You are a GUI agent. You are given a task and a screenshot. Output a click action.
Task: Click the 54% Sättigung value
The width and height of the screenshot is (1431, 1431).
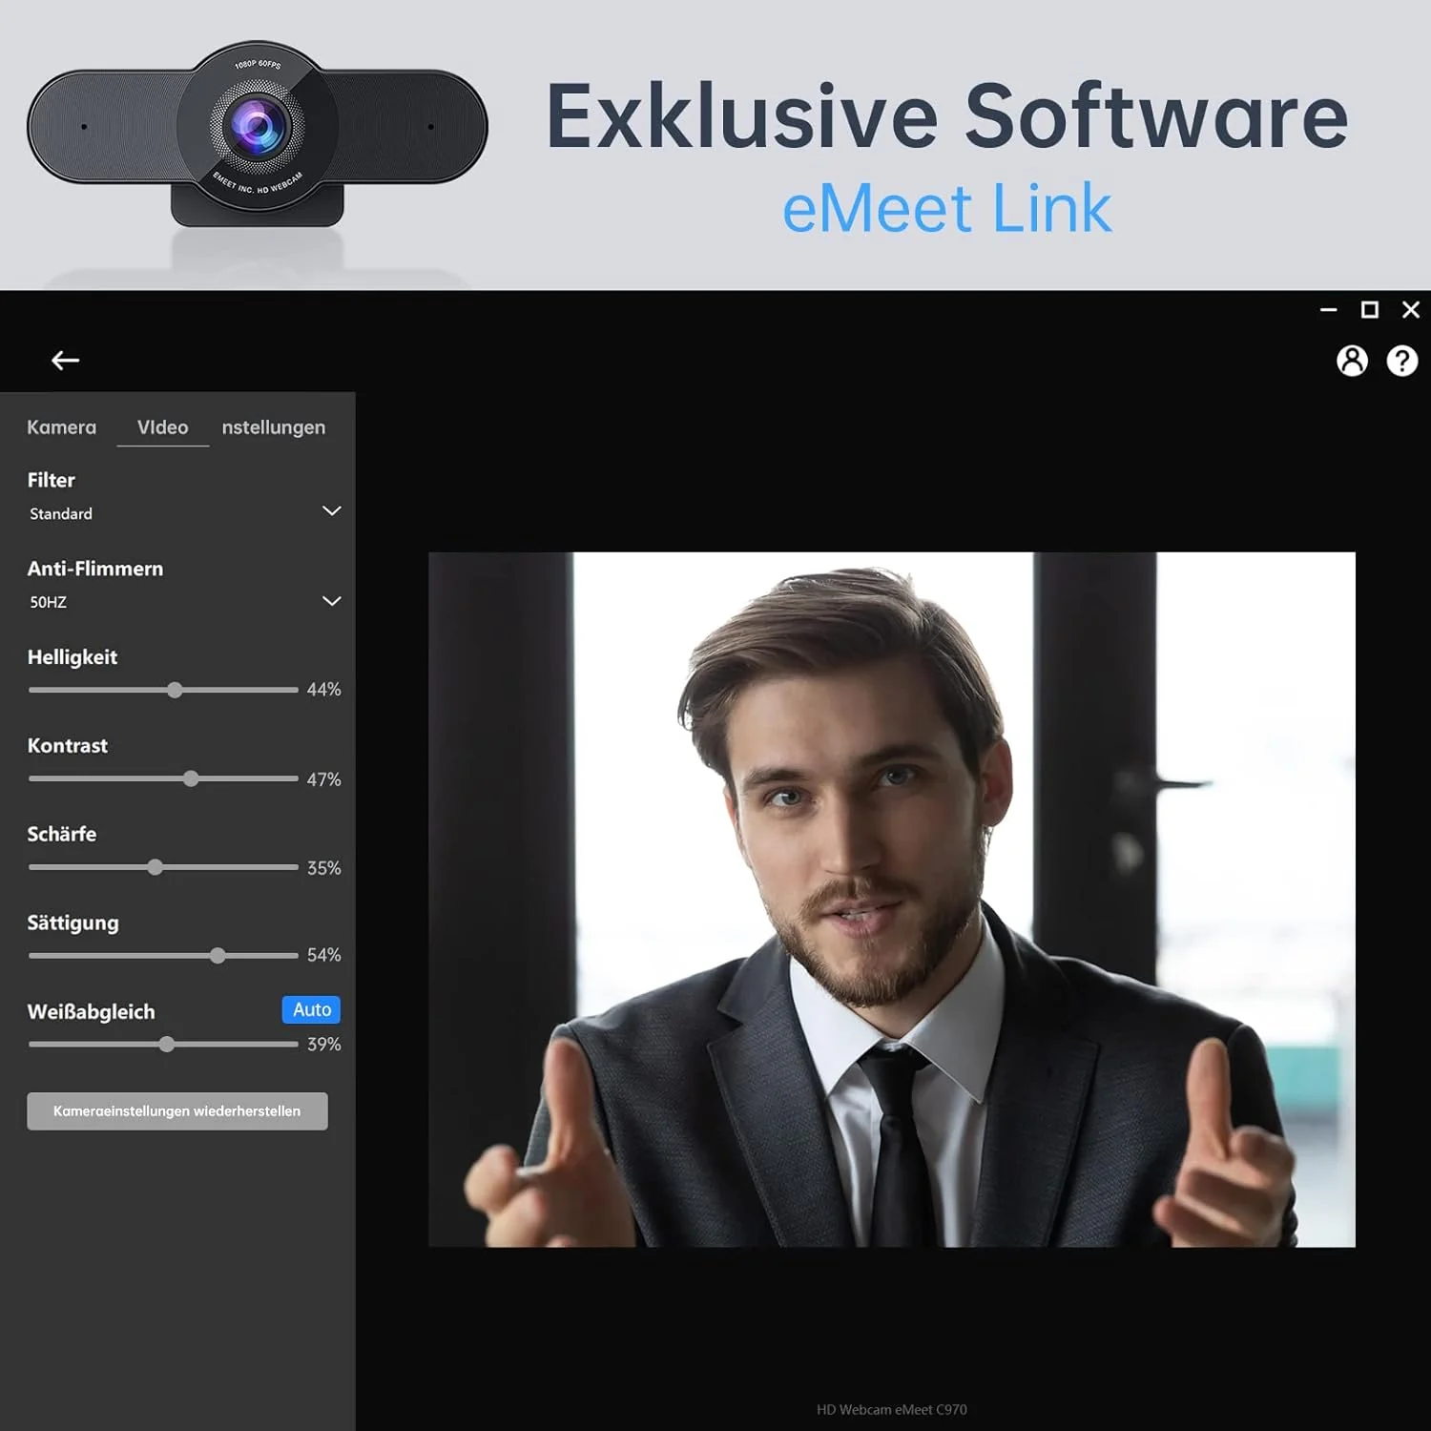click(x=323, y=955)
